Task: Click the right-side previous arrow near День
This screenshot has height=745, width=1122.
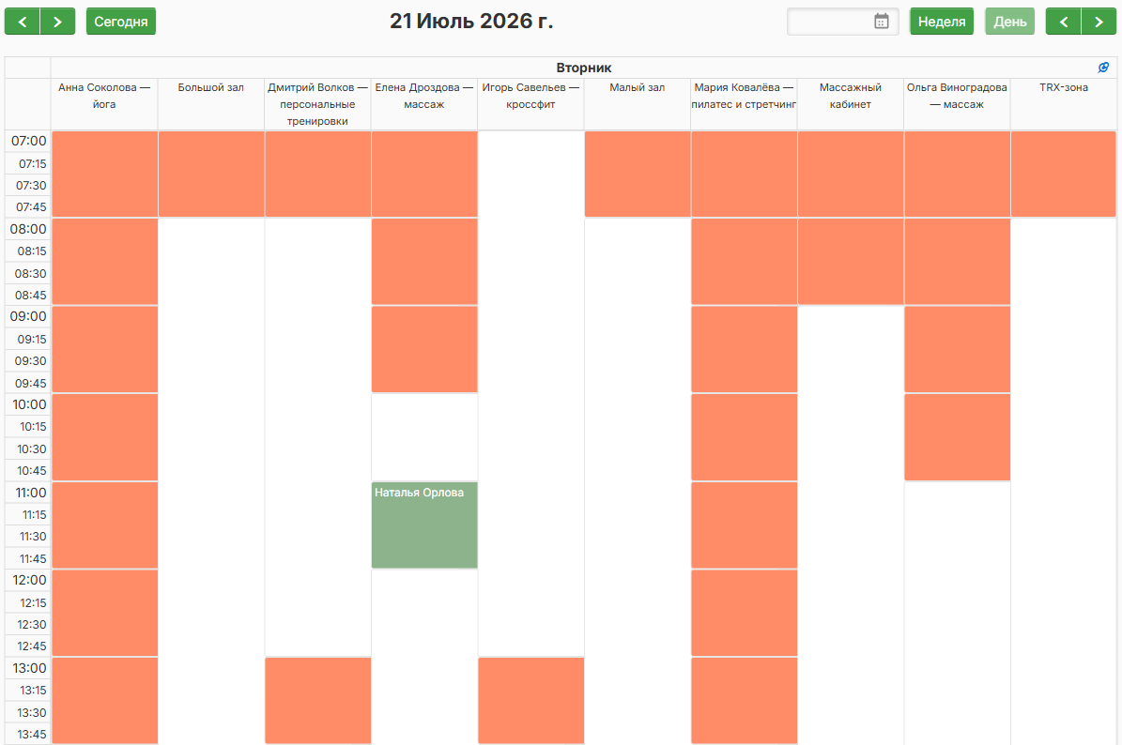Action: (x=1064, y=22)
